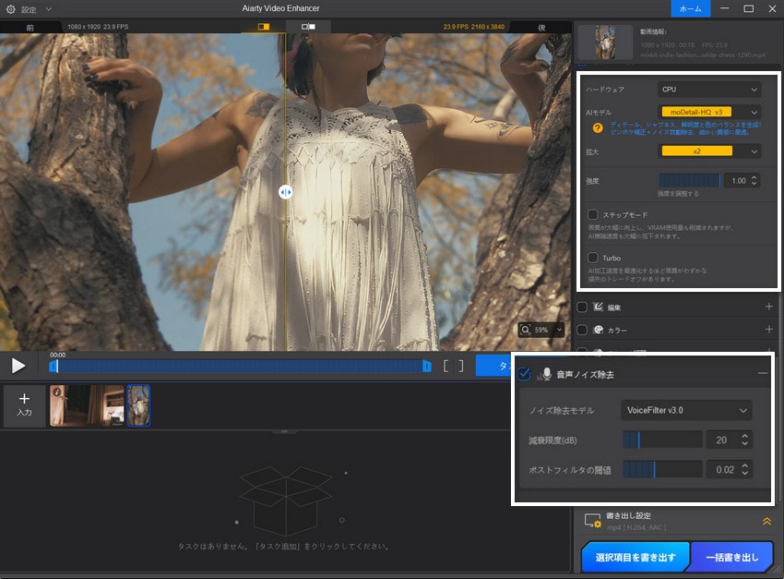Open the 設定 menu at top left
Image resolution: width=784 pixels, height=579 pixels.
coord(25,7)
